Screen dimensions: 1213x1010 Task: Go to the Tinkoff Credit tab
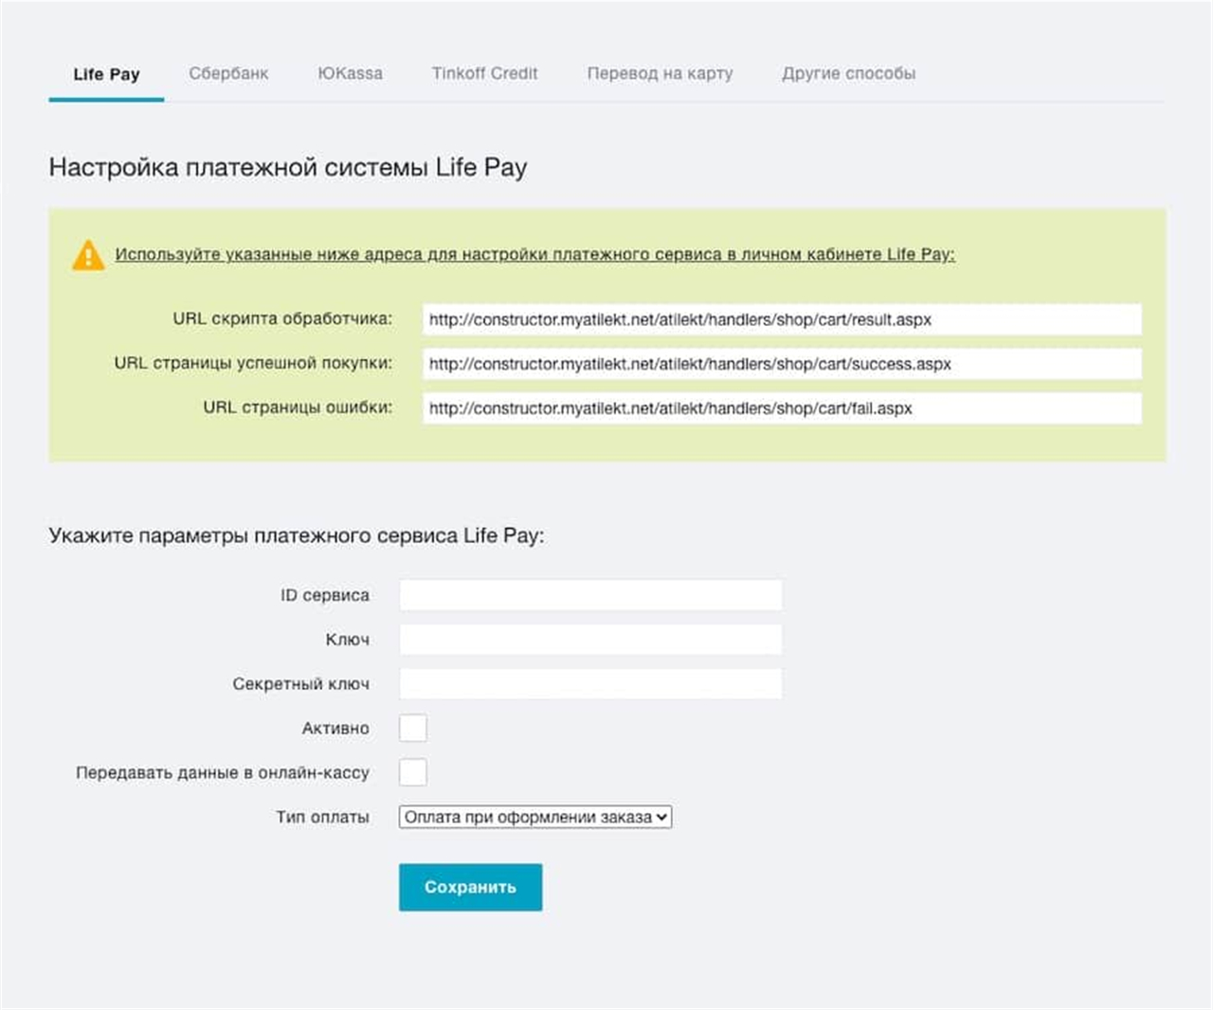484,74
